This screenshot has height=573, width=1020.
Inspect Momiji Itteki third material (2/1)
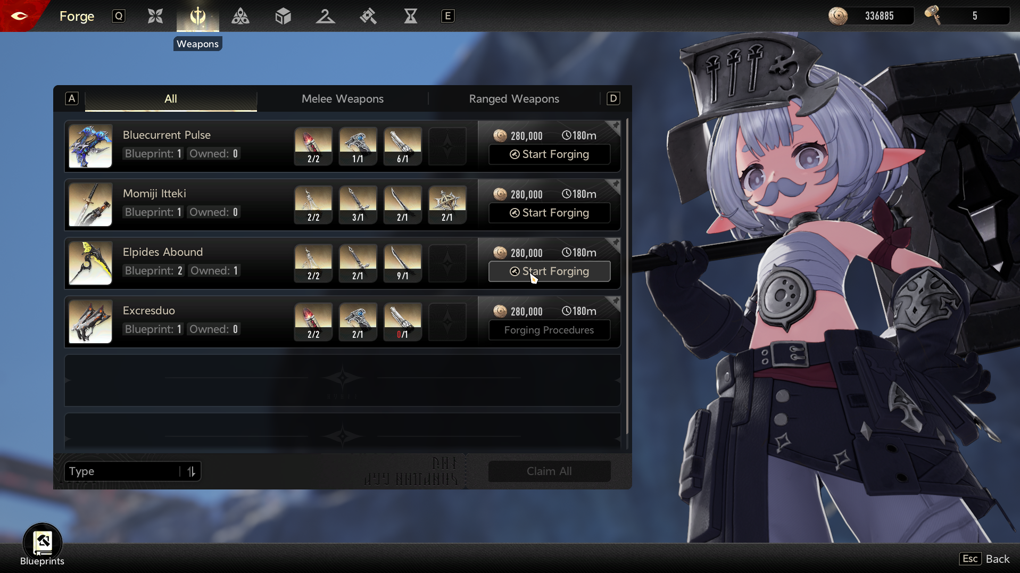[x=403, y=205]
